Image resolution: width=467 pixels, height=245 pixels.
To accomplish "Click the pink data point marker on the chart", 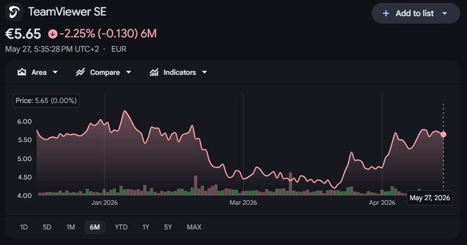I will tap(443, 135).
